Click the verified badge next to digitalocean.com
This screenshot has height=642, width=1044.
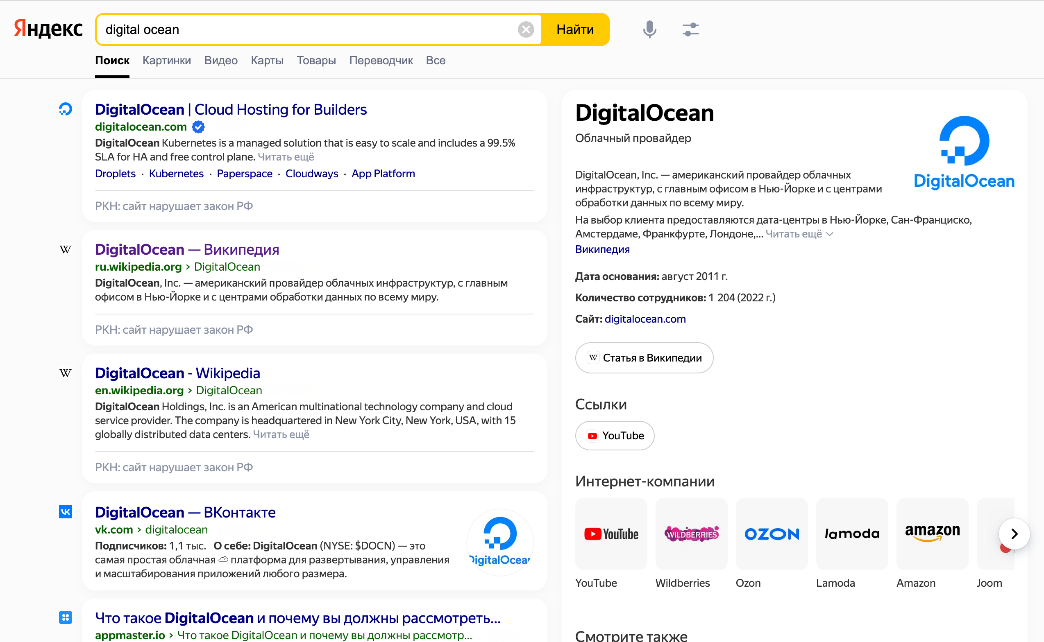(x=198, y=127)
